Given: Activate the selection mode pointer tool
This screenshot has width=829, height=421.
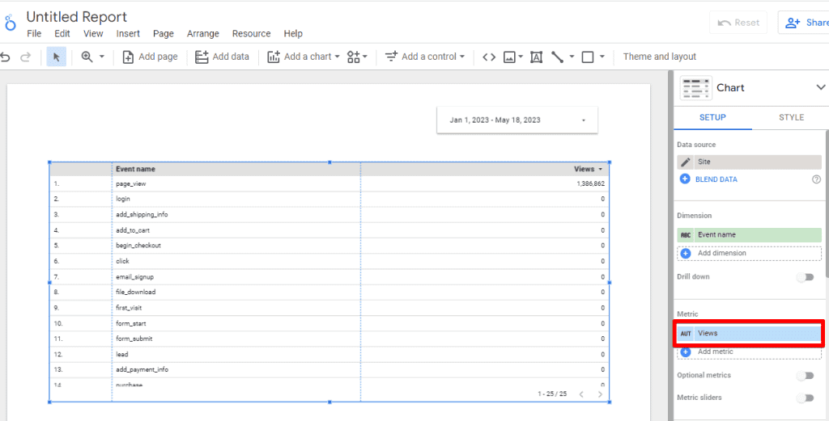Looking at the screenshot, I should [x=57, y=57].
